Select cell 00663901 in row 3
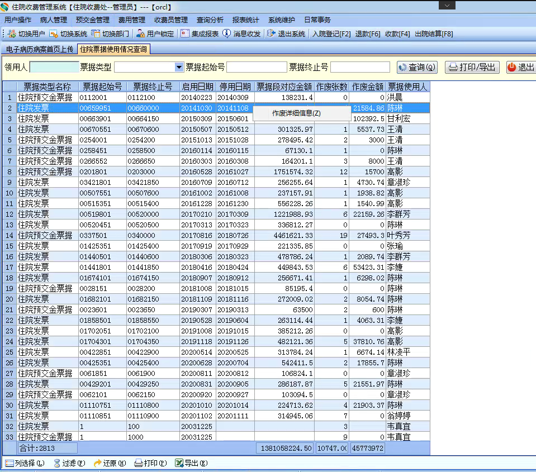The height and width of the screenshot is (472, 536). click(x=102, y=119)
